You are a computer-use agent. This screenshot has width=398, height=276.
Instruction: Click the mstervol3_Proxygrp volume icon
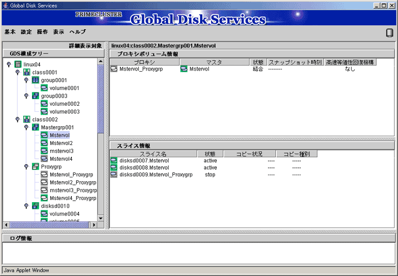coord(44,190)
